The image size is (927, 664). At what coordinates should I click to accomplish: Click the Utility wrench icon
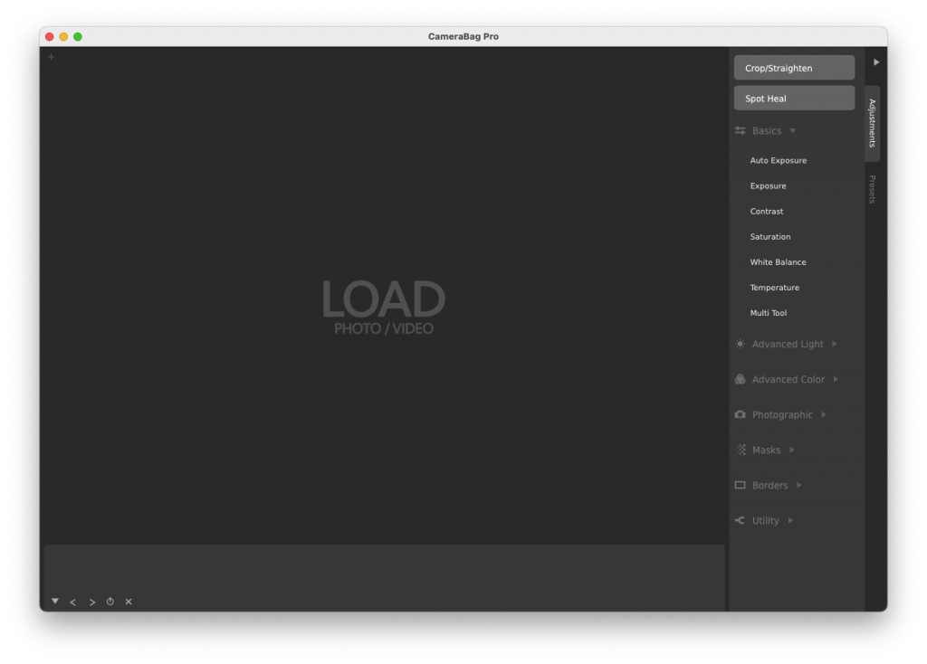pyautogui.click(x=741, y=520)
